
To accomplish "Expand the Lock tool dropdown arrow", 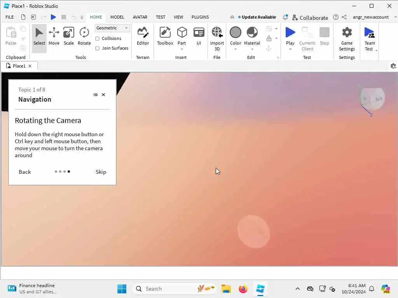I will (x=276, y=38).
